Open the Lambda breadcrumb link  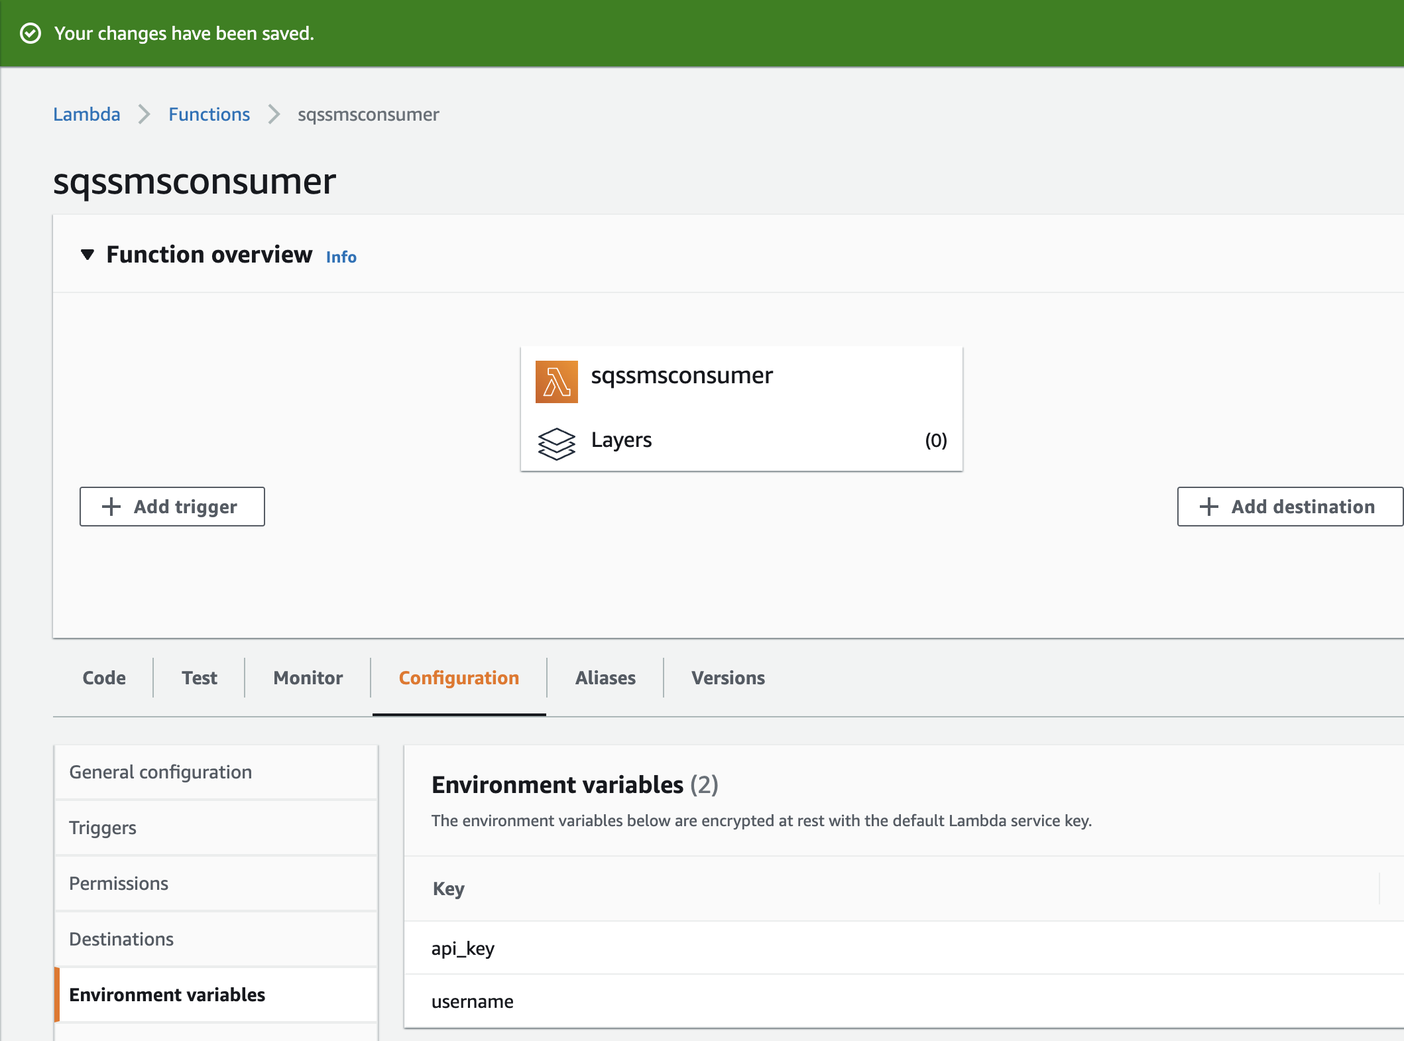87,114
